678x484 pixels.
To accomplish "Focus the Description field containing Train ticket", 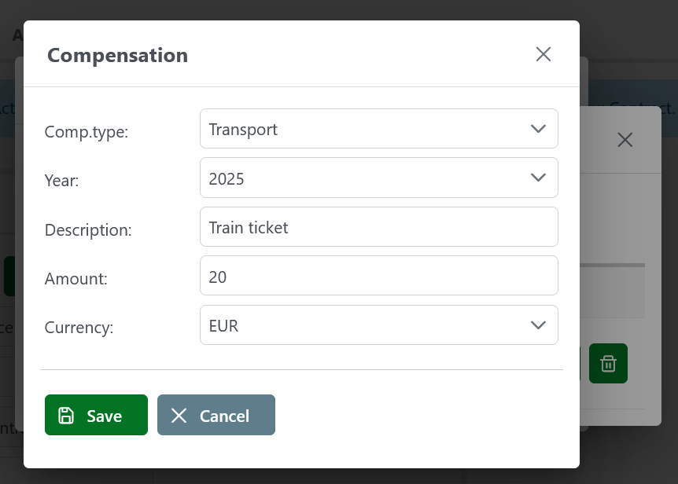I will coord(378,227).
